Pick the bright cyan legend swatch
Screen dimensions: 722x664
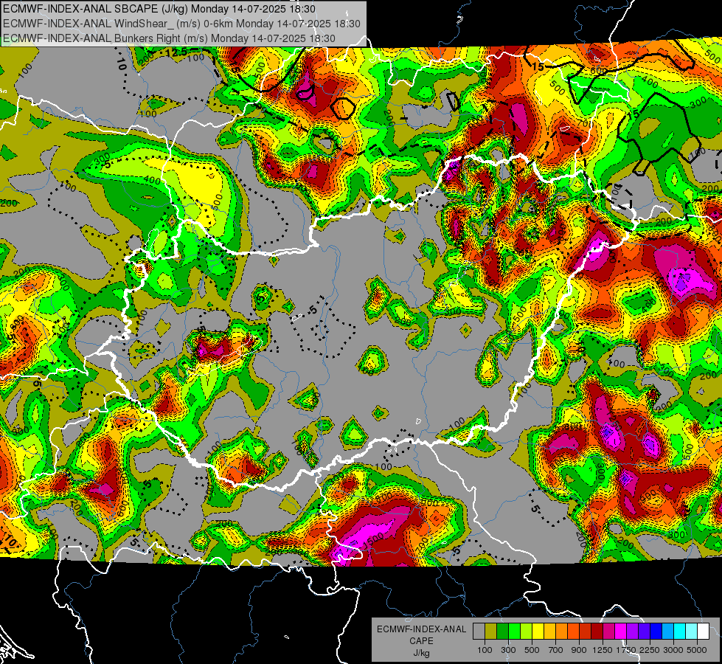point(680,631)
